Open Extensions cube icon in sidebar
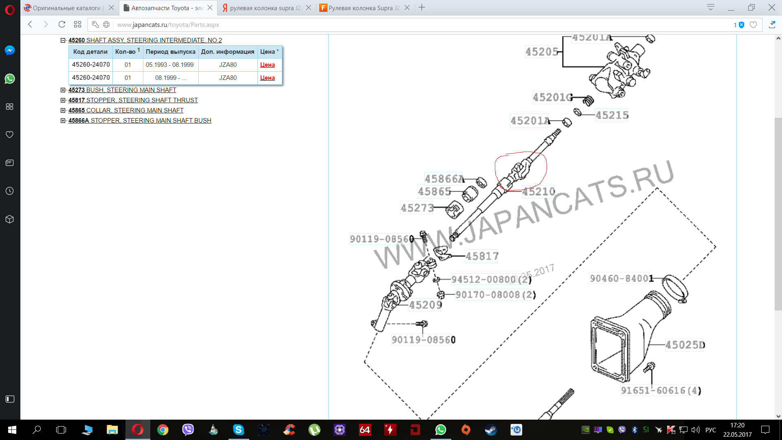Image resolution: width=782 pixels, height=440 pixels. coord(10,219)
